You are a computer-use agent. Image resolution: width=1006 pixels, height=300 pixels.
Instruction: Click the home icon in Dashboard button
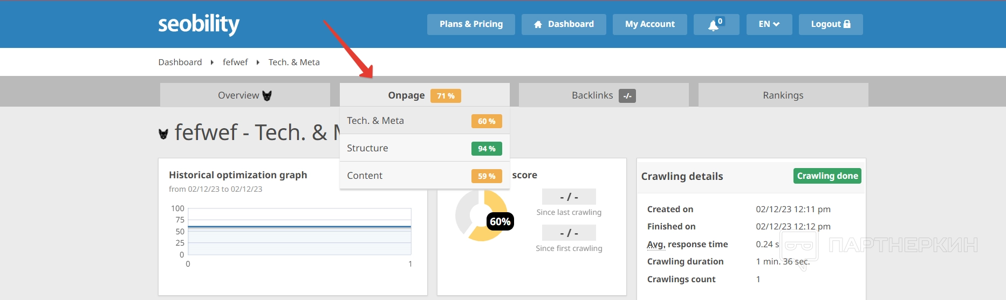[x=538, y=24]
